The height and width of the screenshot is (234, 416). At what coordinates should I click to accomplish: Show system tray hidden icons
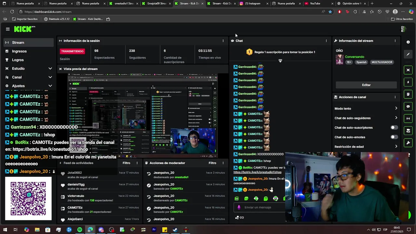pyautogui.click(x=368, y=230)
